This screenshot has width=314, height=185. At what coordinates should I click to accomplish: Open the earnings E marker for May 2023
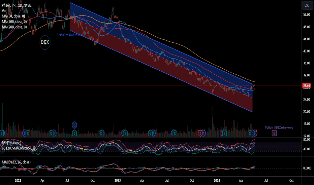[x=150, y=133]
